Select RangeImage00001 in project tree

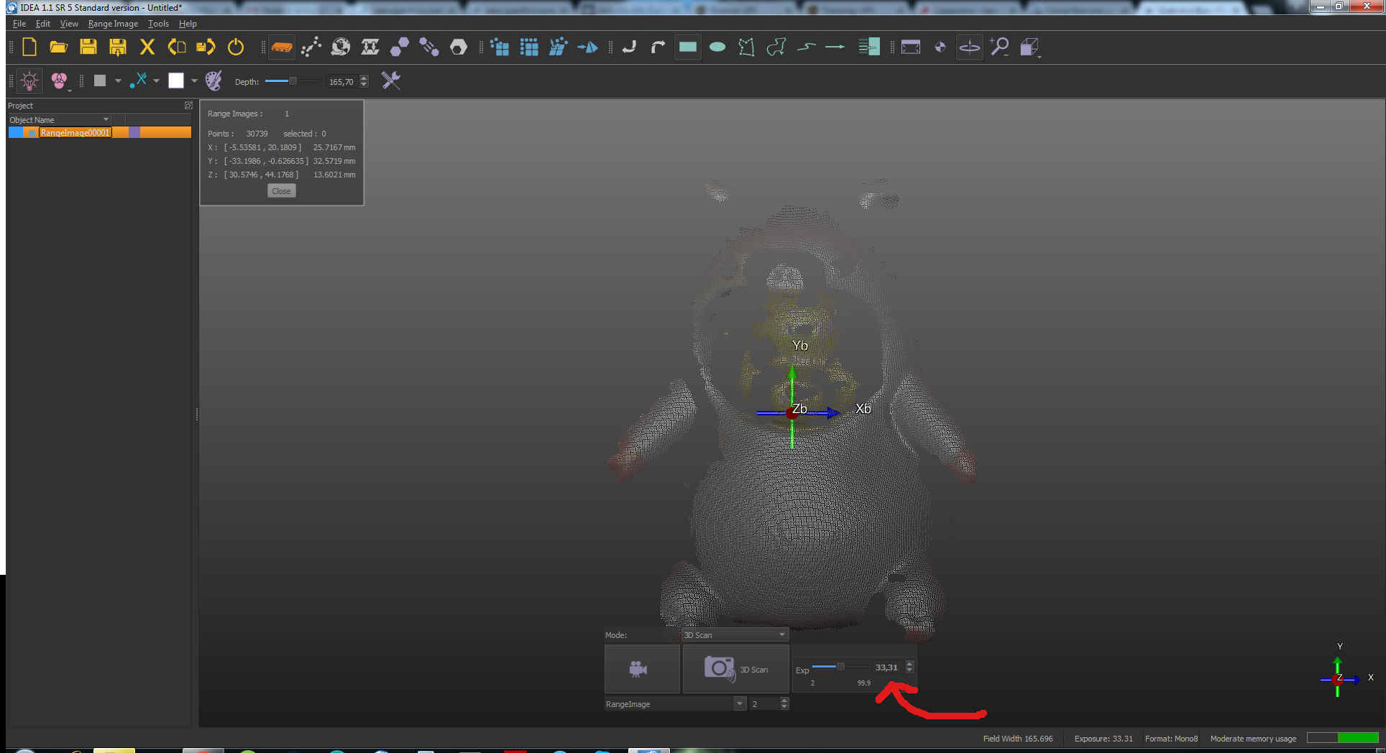[x=75, y=132]
